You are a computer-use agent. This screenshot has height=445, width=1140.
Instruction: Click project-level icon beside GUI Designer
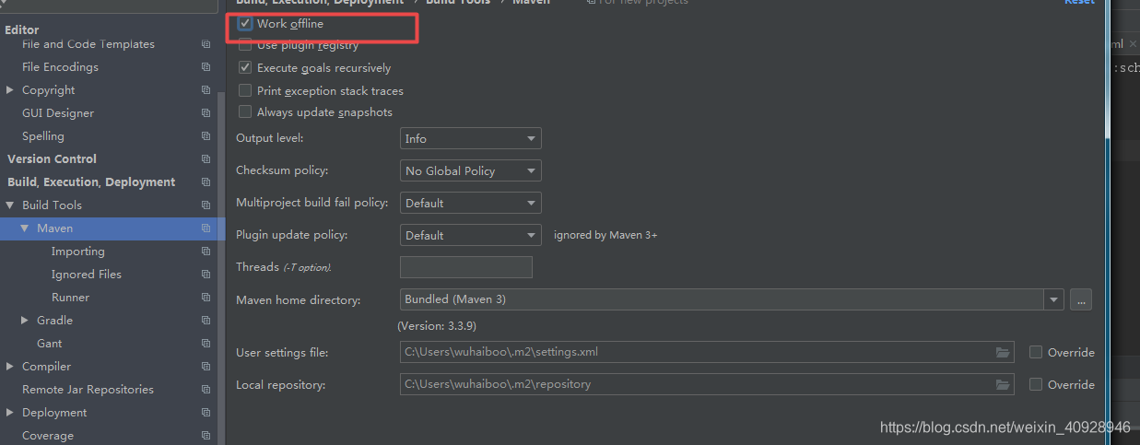pos(206,113)
